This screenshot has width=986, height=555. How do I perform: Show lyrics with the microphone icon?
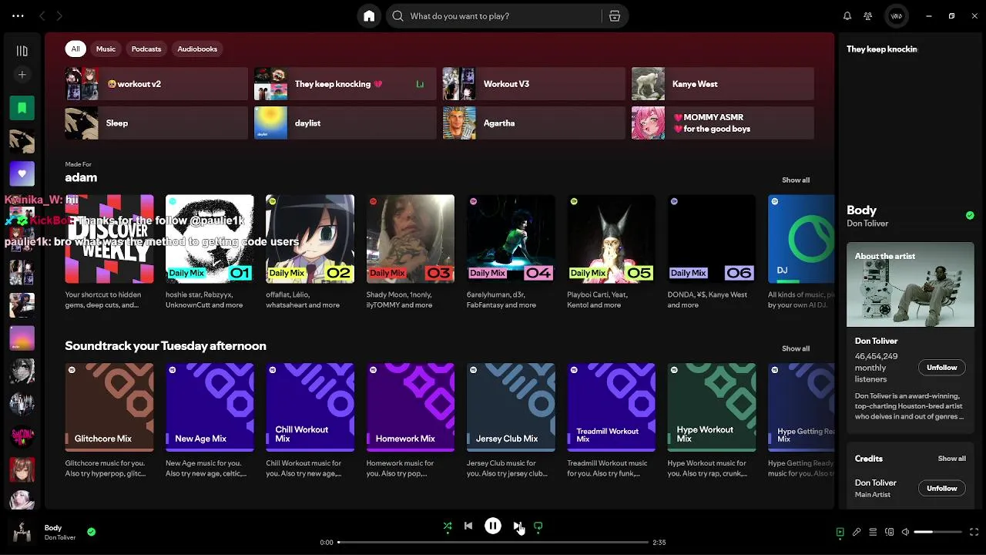857,532
